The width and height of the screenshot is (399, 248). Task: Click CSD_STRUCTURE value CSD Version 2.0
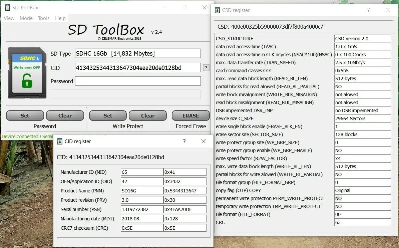click(363, 39)
